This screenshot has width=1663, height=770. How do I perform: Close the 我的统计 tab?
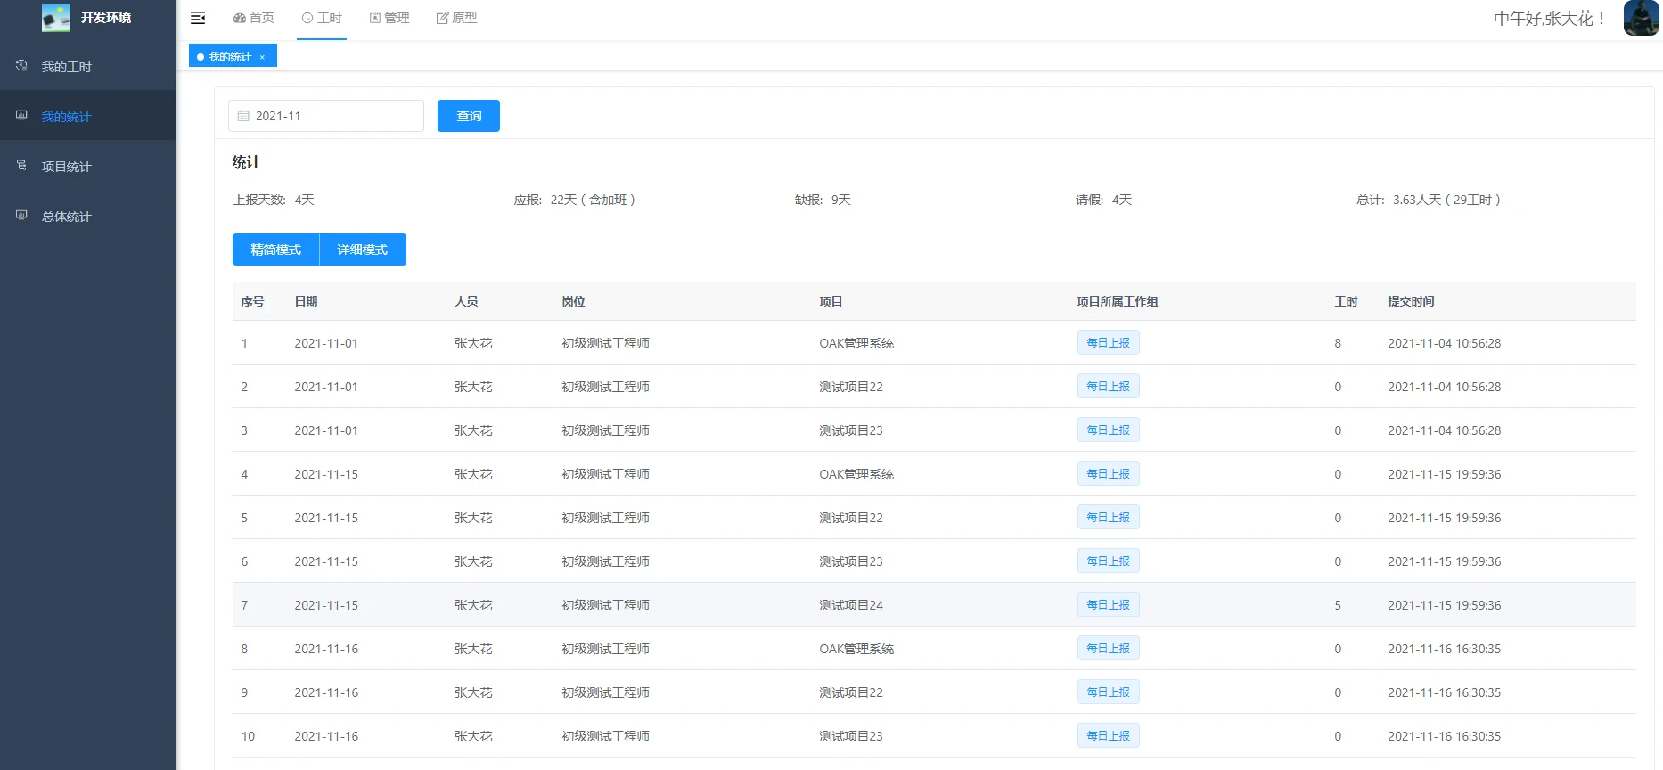pos(262,57)
